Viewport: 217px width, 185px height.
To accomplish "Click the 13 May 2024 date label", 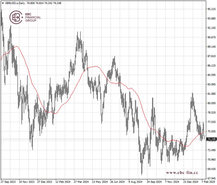I will click(x=100, y=182).
